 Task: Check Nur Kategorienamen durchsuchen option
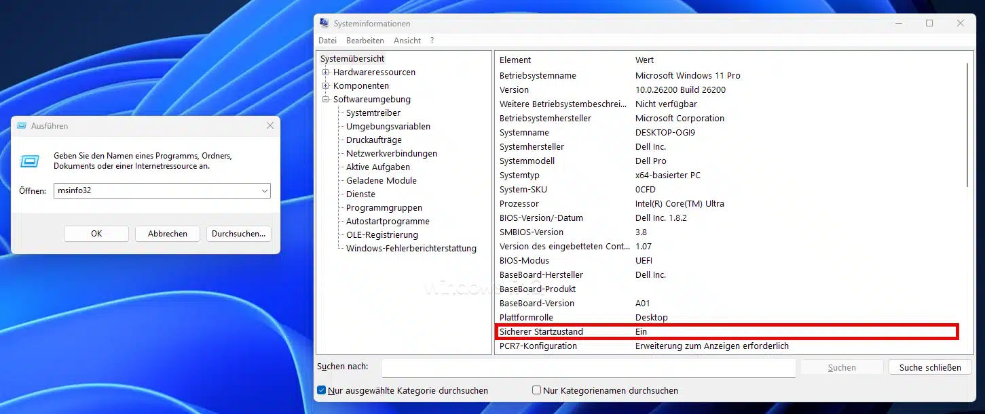click(x=536, y=390)
